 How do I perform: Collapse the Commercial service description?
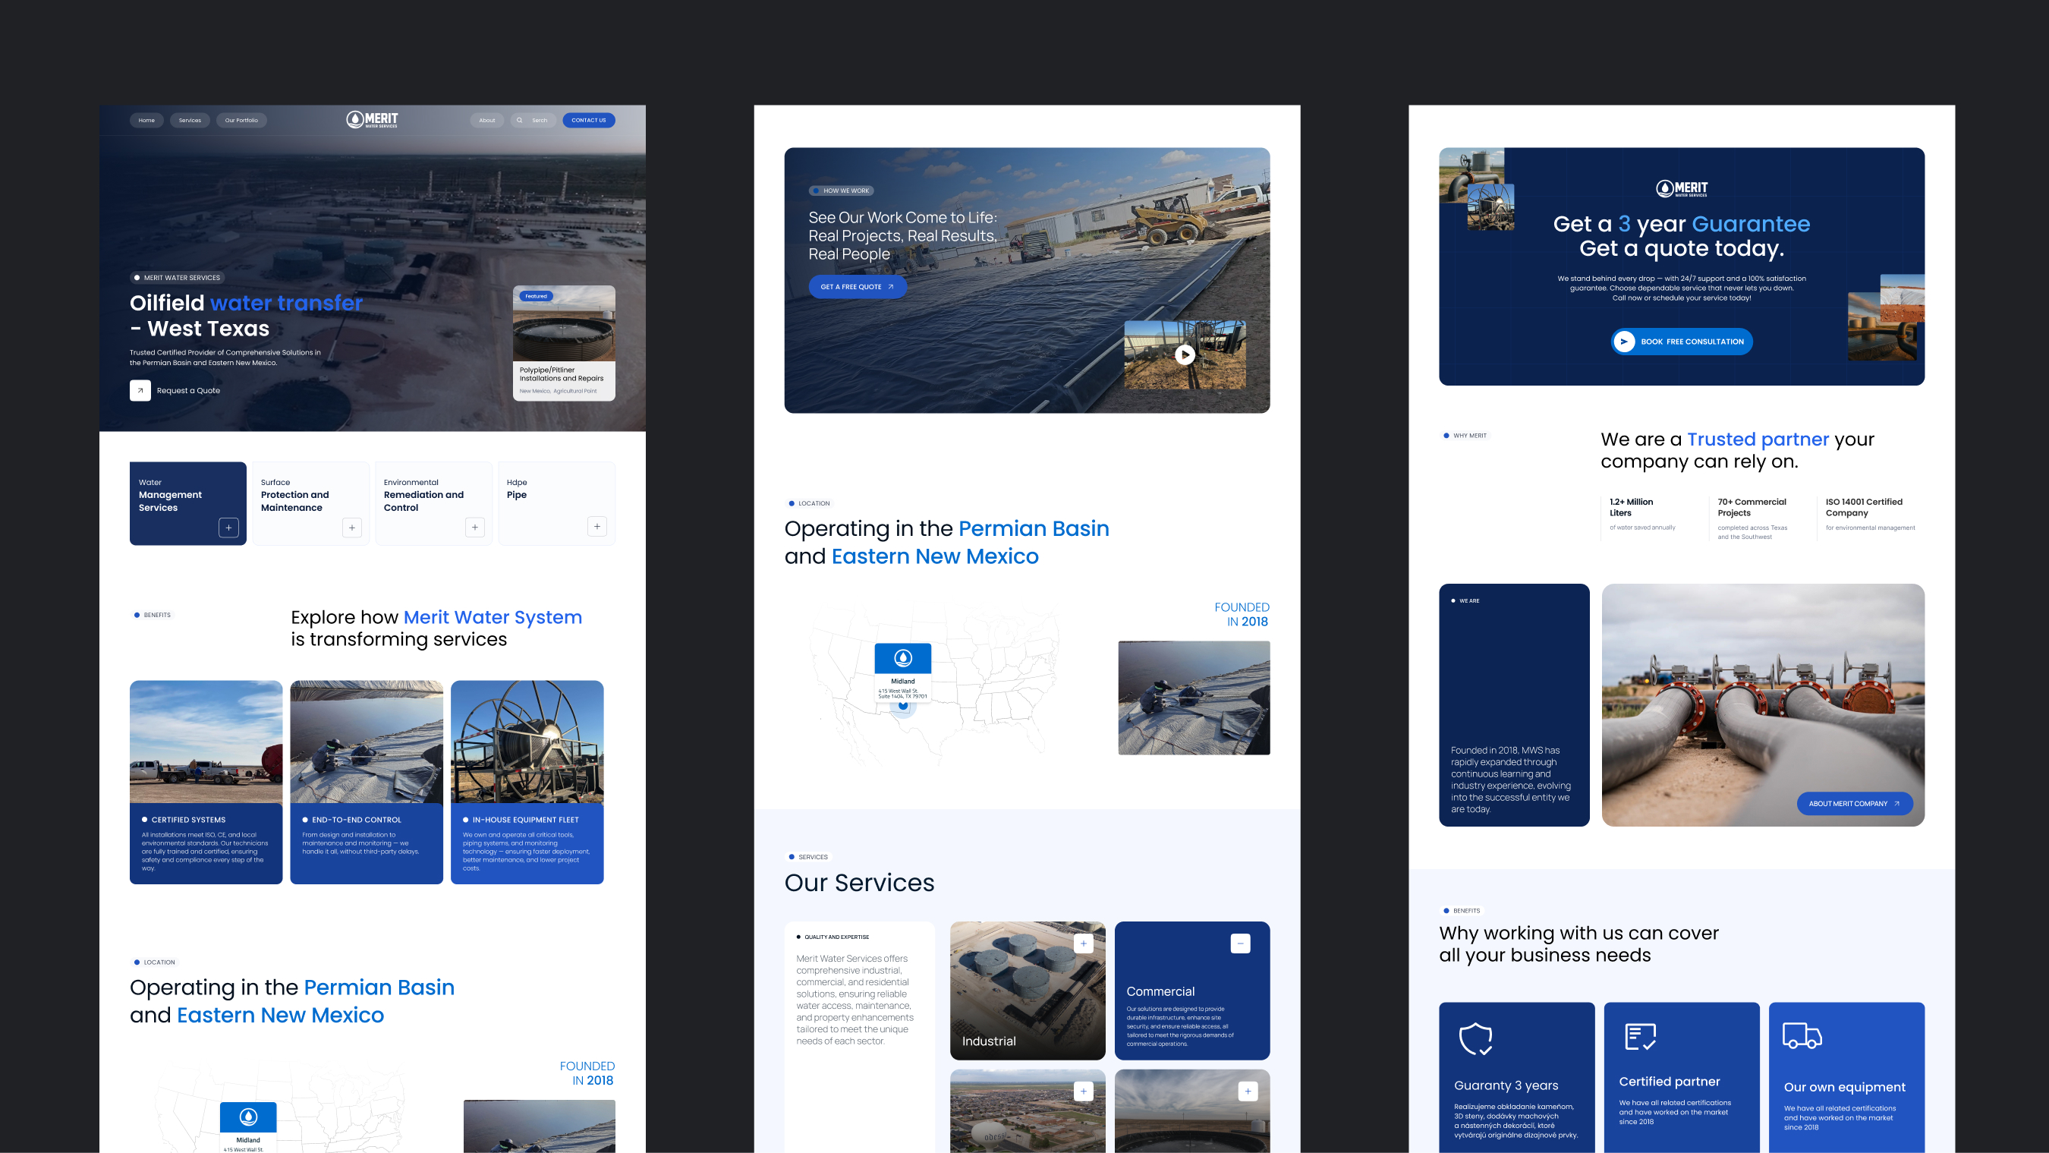(x=1240, y=943)
